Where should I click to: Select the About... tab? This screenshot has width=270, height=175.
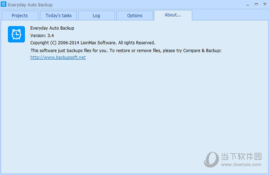click(173, 15)
